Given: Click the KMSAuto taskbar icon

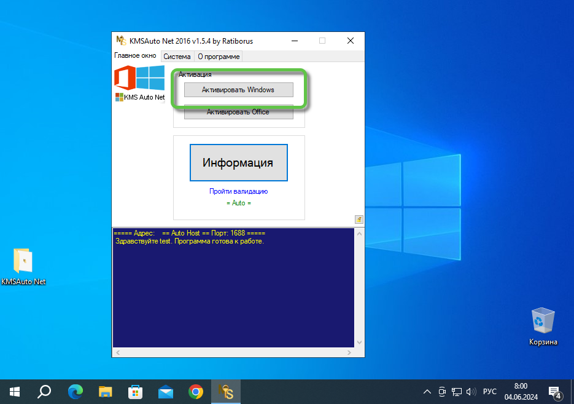Looking at the screenshot, I should tap(226, 392).
